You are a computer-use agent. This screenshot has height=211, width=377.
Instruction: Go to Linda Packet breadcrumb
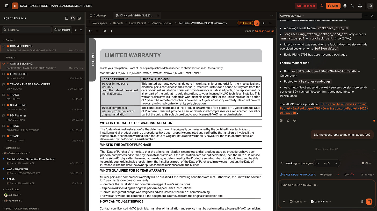tap(137, 23)
